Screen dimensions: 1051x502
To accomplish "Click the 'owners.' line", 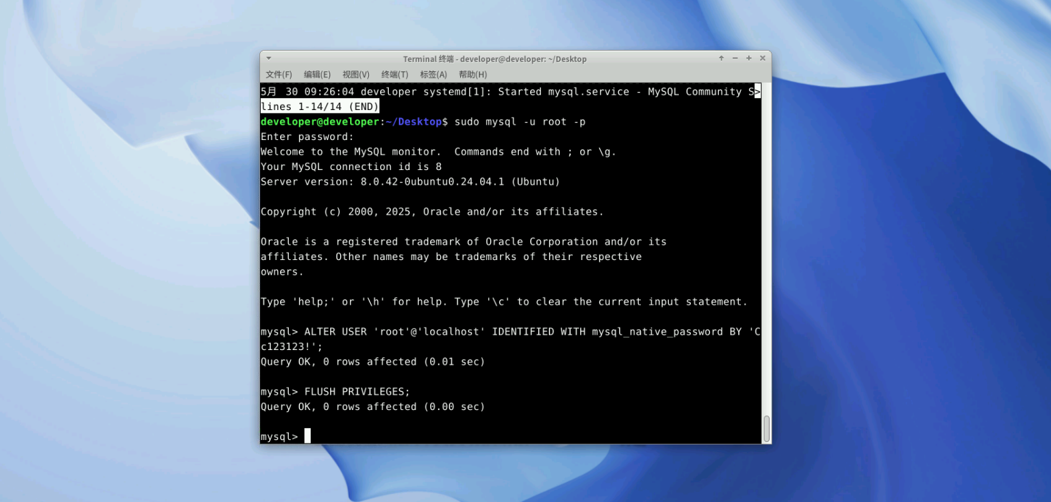I will pyautogui.click(x=282, y=272).
